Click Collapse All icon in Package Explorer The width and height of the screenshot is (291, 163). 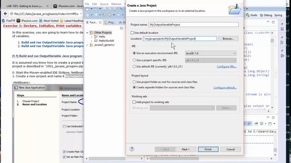click(x=121, y=28)
